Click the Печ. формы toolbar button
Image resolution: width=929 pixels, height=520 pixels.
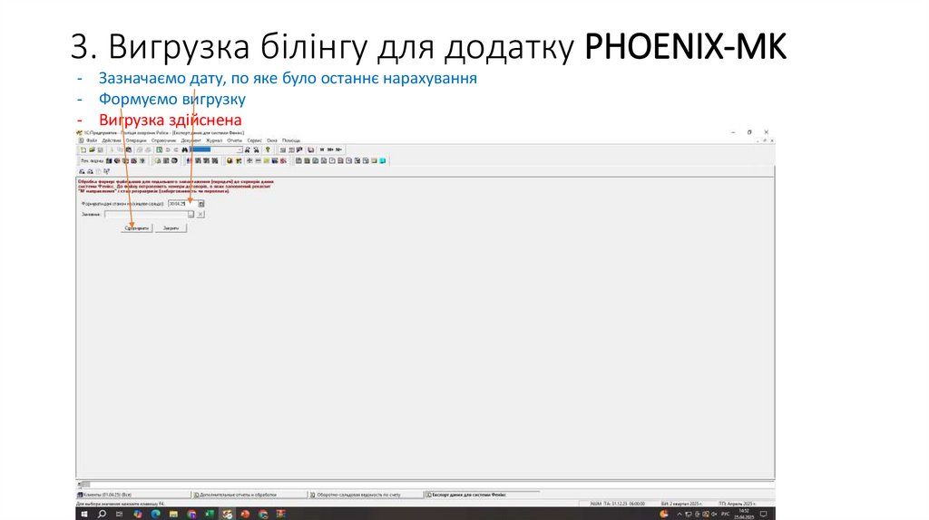93,161
